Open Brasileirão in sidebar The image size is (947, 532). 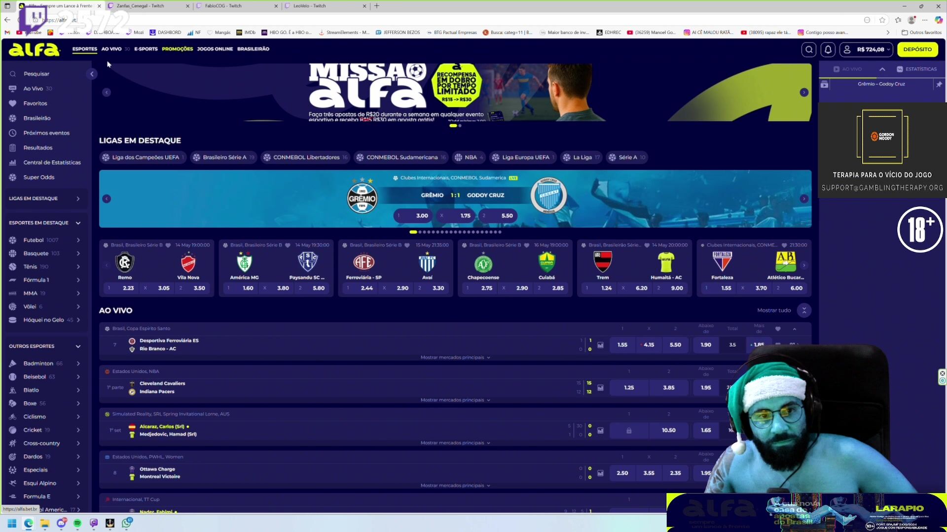tap(36, 118)
